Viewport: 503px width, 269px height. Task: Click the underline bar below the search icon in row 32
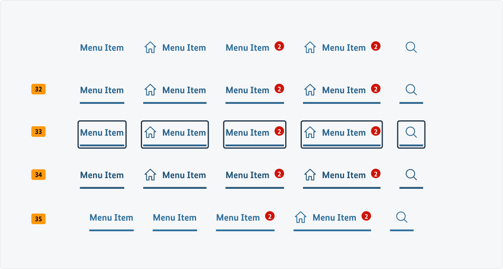click(x=411, y=104)
